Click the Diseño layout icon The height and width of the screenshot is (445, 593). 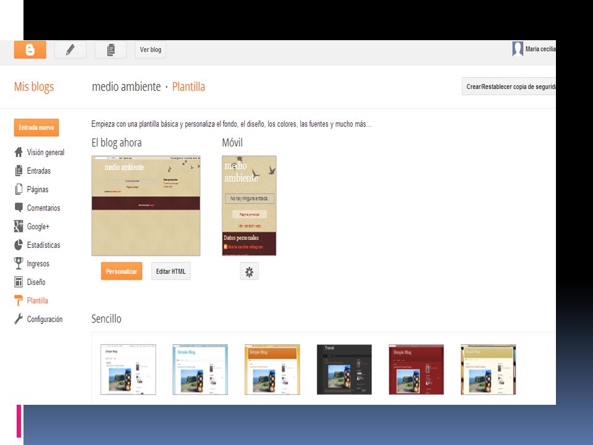pos(19,282)
